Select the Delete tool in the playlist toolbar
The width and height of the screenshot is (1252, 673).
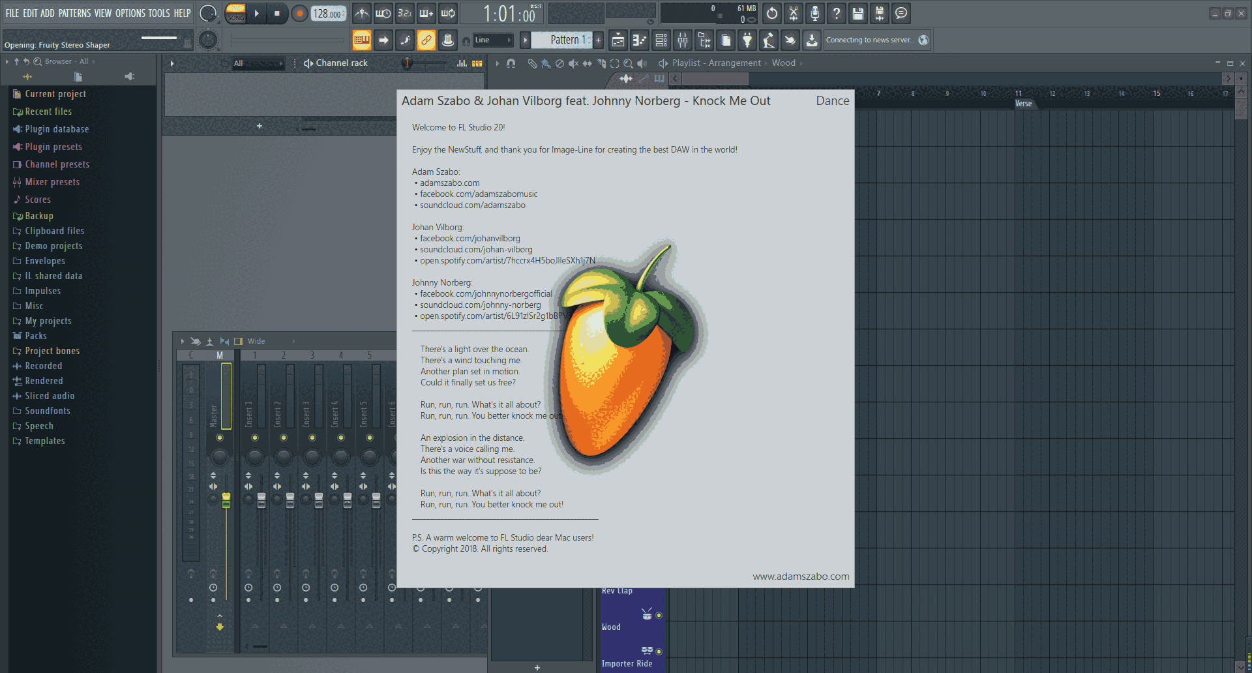tap(559, 63)
